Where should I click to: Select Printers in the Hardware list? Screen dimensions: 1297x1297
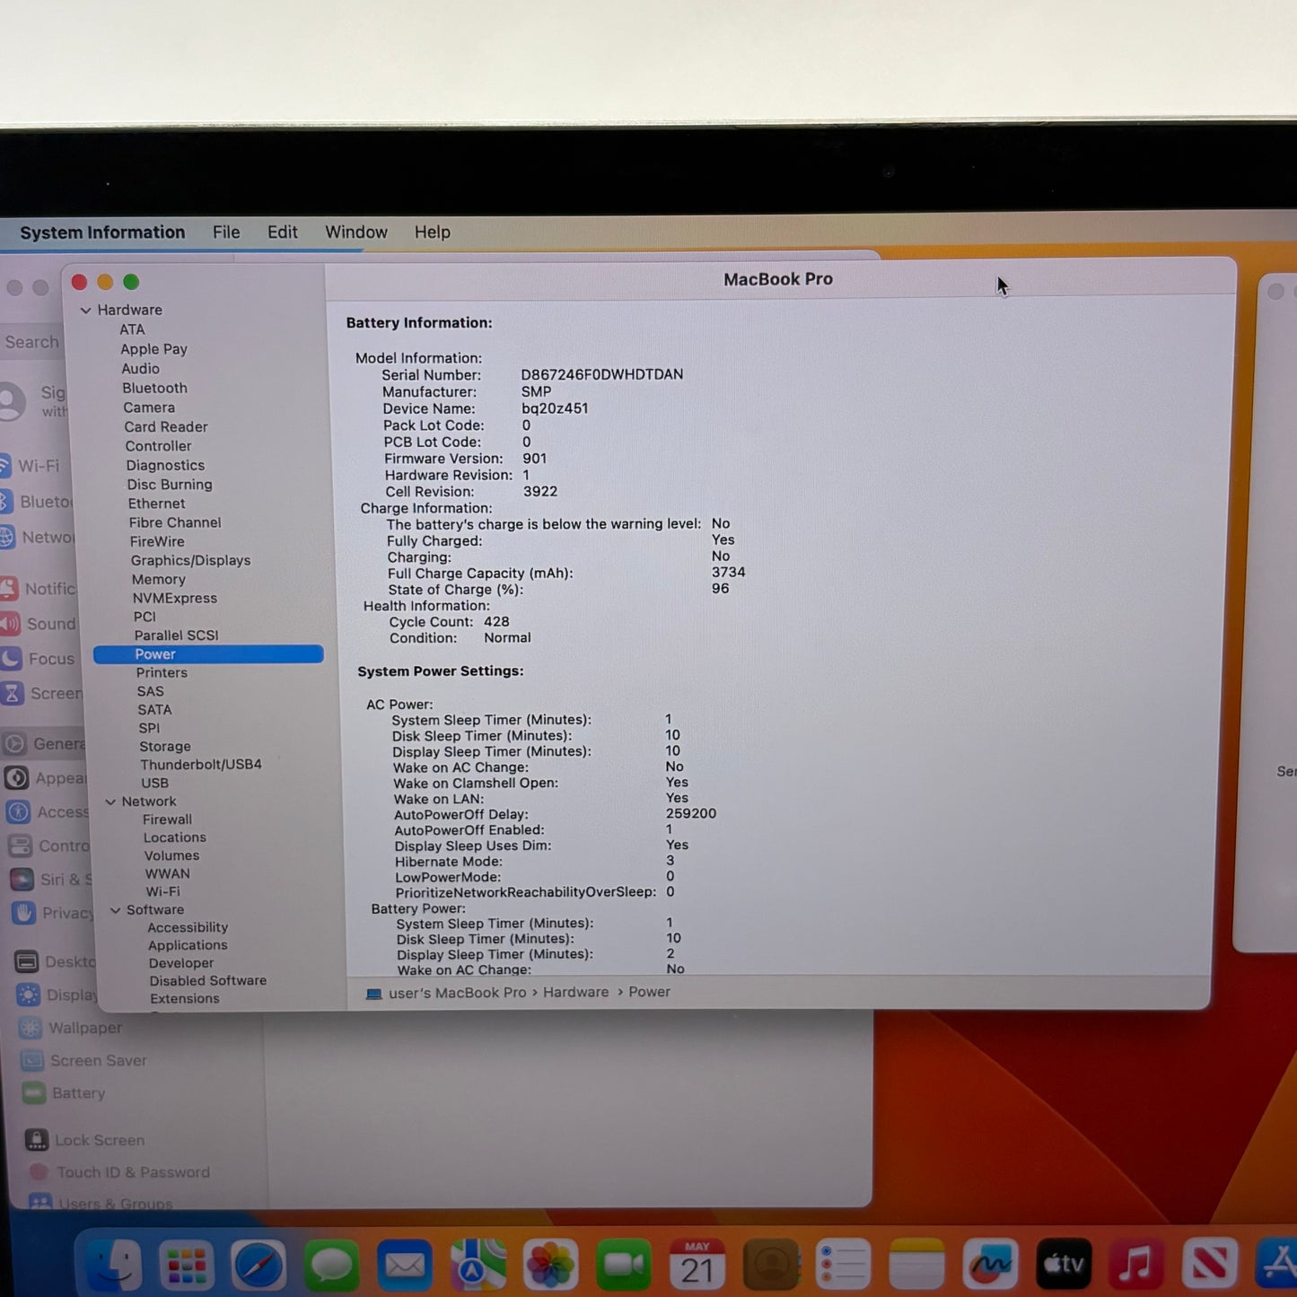[x=162, y=672]
